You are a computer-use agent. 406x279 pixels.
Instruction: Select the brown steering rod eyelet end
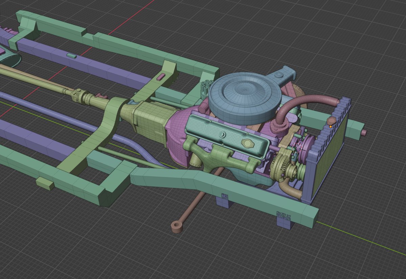[177, 226]
